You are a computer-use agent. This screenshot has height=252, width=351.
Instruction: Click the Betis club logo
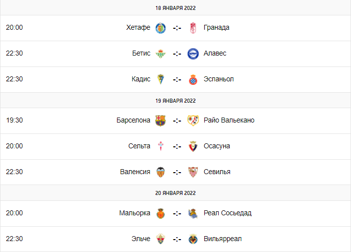(x=160, y=54)
